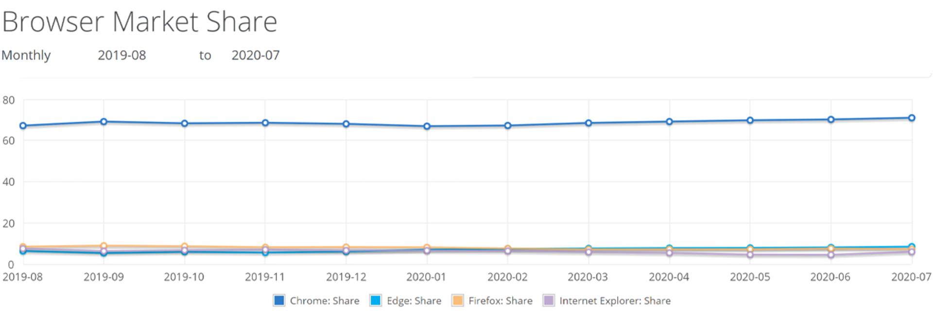
Task: Click the Firefox legend color swatch
Action: coord(457,300)
